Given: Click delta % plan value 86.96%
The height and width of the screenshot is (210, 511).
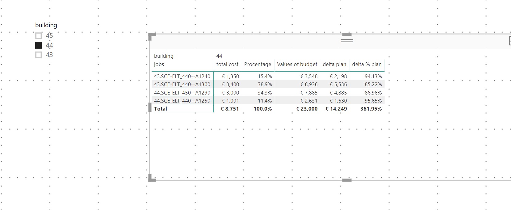Looking at the screenshot, I should pos(373,93).
